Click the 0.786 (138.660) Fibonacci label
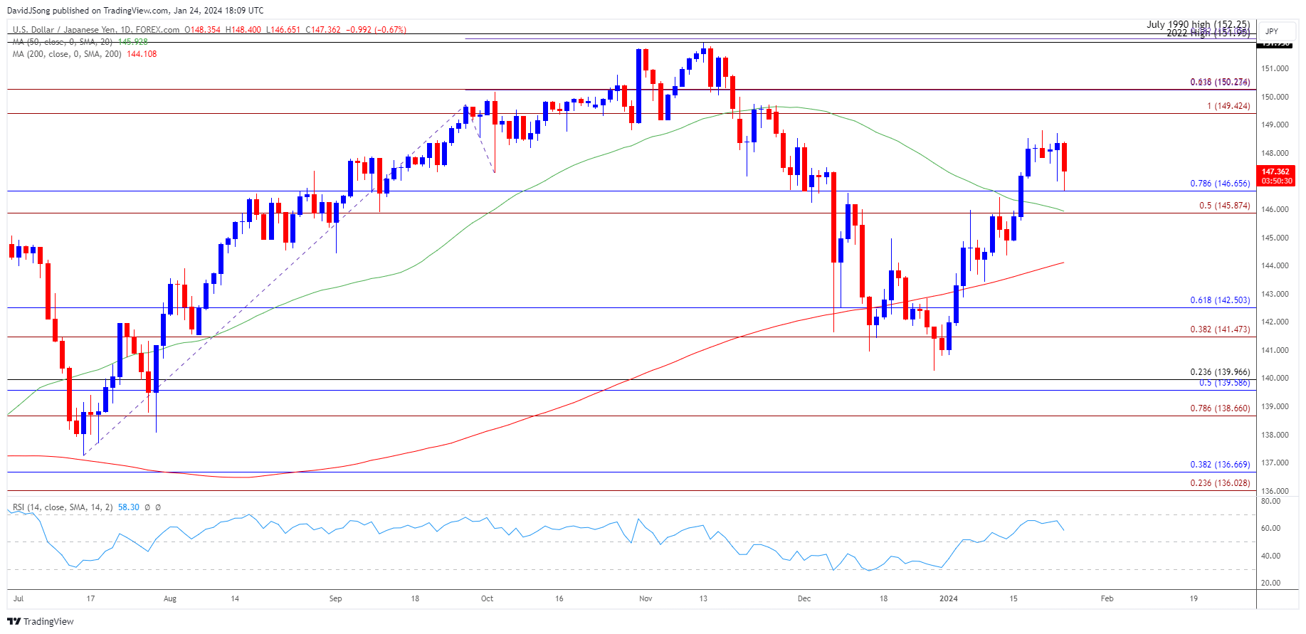Image resolution: width=1306 pixels, height=634 pixels. click(1220, 408)
